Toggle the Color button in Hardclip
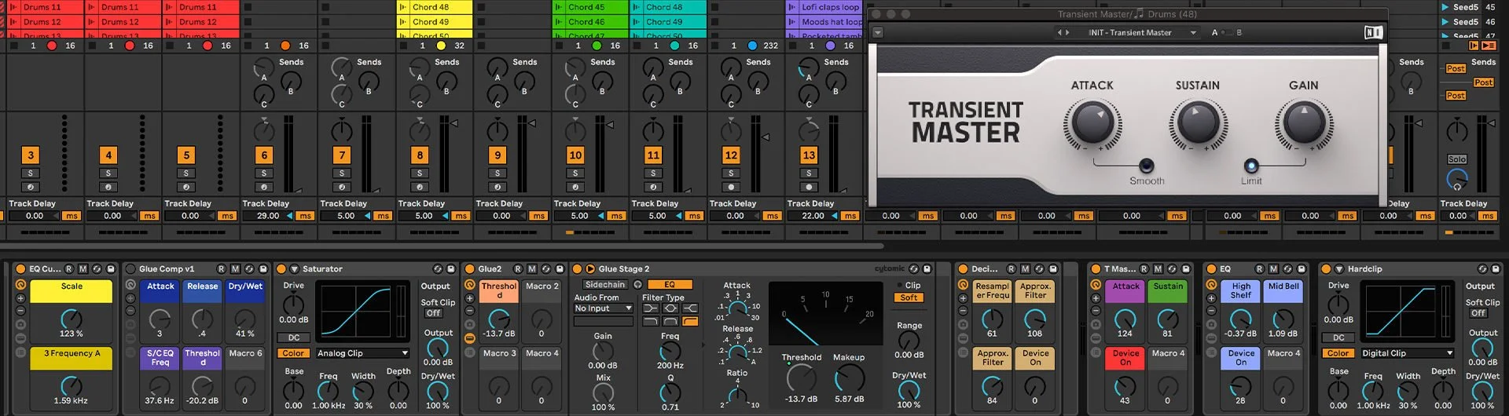This screenshot has width=1509, height=416. pyautogui.click(x=1338, y=353)
